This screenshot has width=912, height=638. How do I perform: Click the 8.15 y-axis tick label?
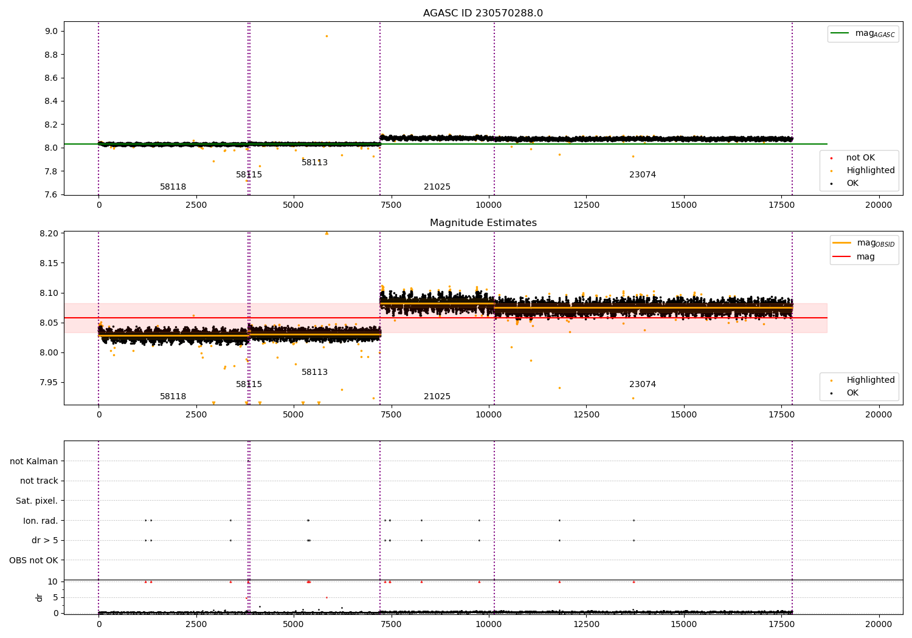(x=48, y=264)
